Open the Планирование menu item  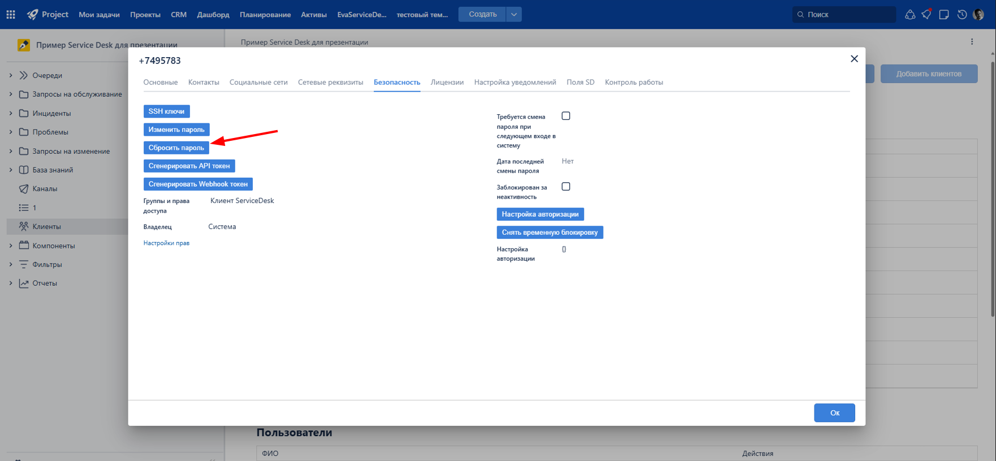point(265,15)
